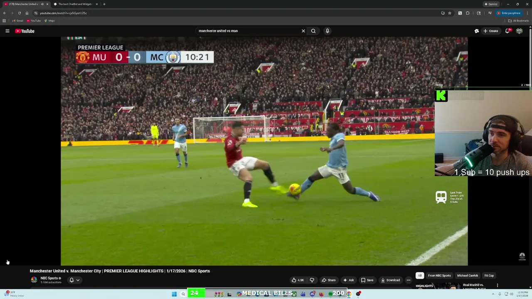Viewport: 532px width, 299px height.
Task: Select the Michael Carrick chip
Action: (468, 276)
